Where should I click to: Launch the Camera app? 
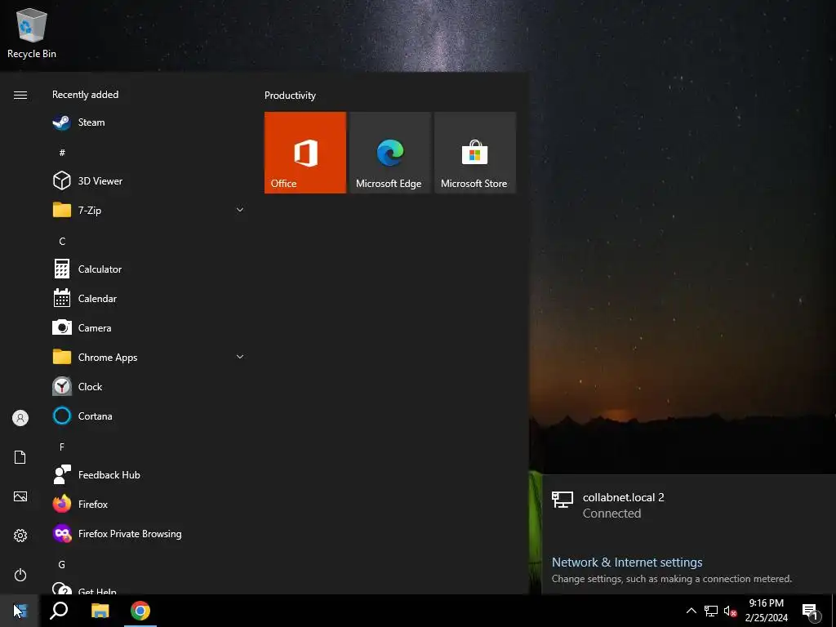pyautogui.click(x=149, y=328)
